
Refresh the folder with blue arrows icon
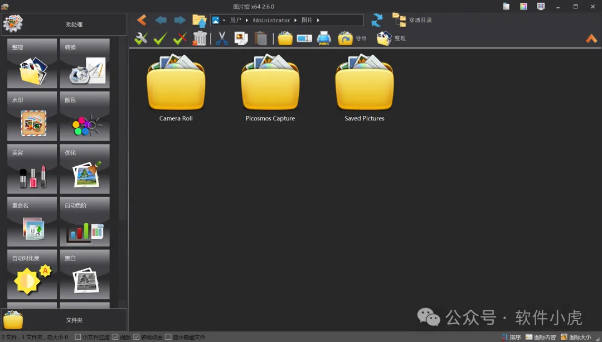pyautogui.click(x=377, y=20)
